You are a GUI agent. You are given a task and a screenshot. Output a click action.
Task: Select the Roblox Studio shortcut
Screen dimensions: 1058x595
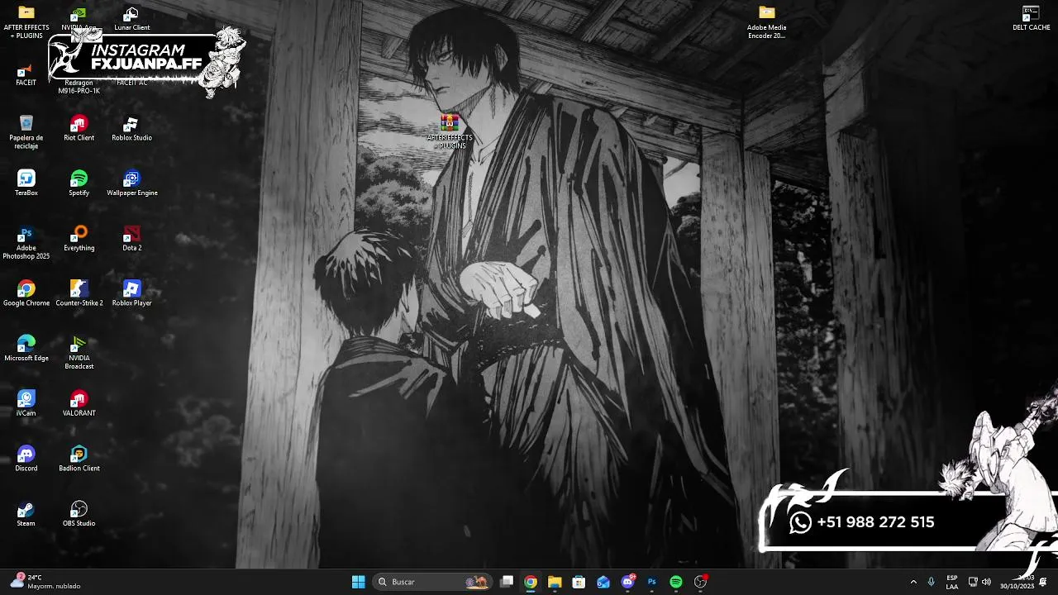point(131,128)
